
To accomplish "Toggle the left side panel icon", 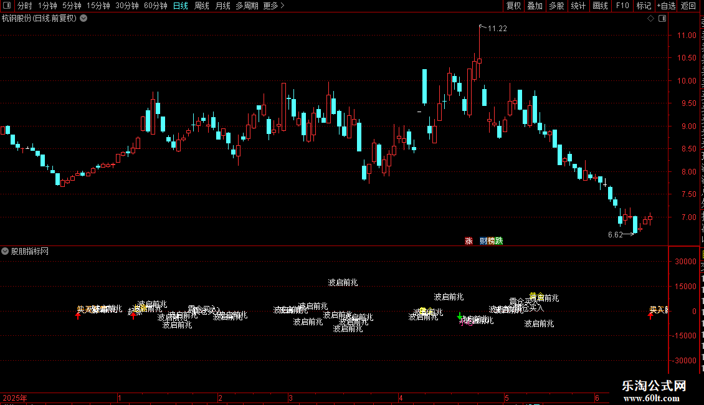I will click(x=7, y=6).
